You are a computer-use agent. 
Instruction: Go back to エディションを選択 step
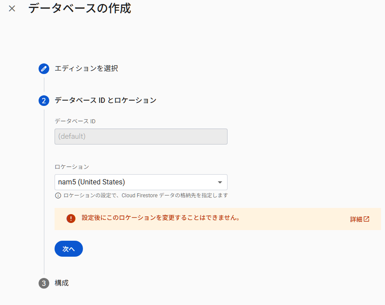[86, 69]
